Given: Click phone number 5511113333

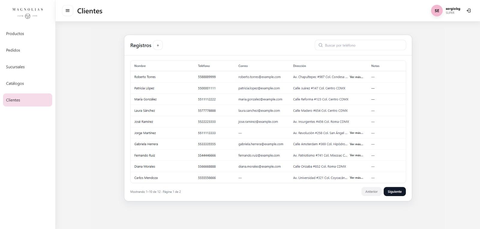Looking at the screenshot, I should [207, 133].
